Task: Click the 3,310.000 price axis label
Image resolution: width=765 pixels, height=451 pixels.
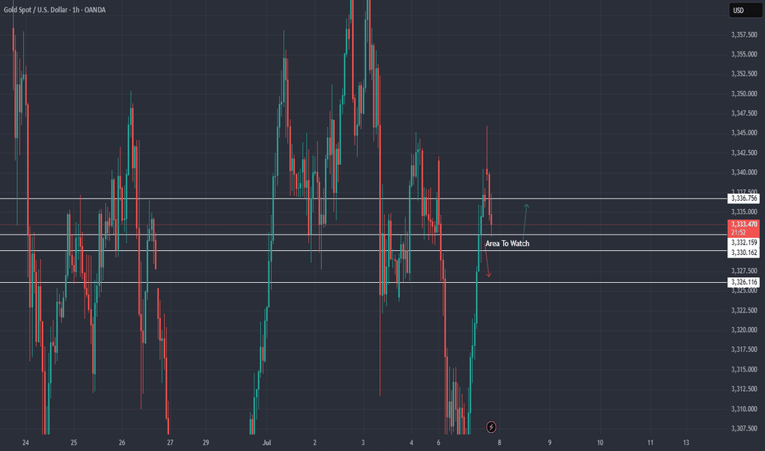Action: tap(744, 408)
